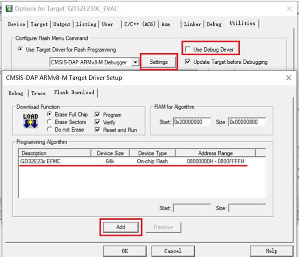This screenshot has width=299, height=257.
Task: Switch to the Target tab
Action: tap(39, 24)
